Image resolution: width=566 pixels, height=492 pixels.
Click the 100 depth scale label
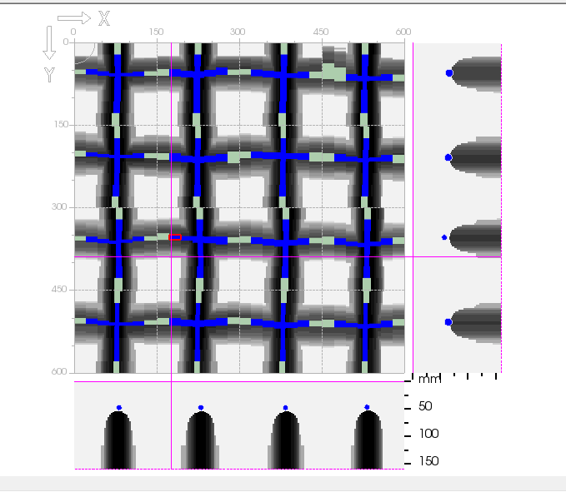tap(428, 434)
